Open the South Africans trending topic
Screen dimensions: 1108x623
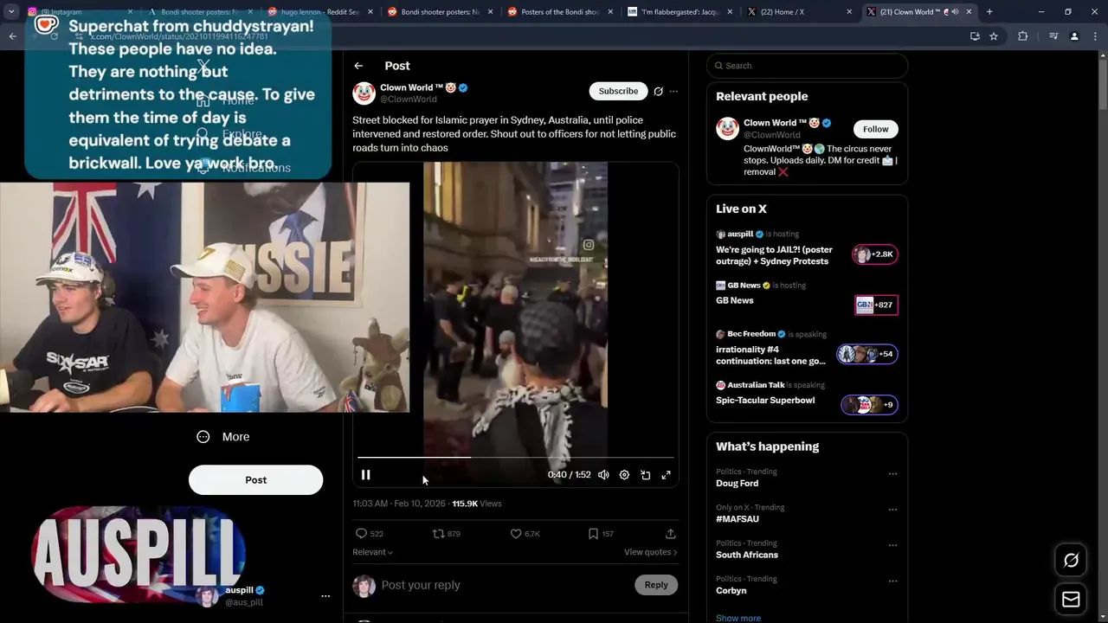click(747, 555)
